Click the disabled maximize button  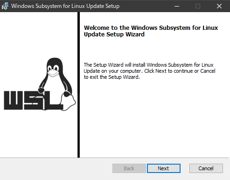pos(198,6)
